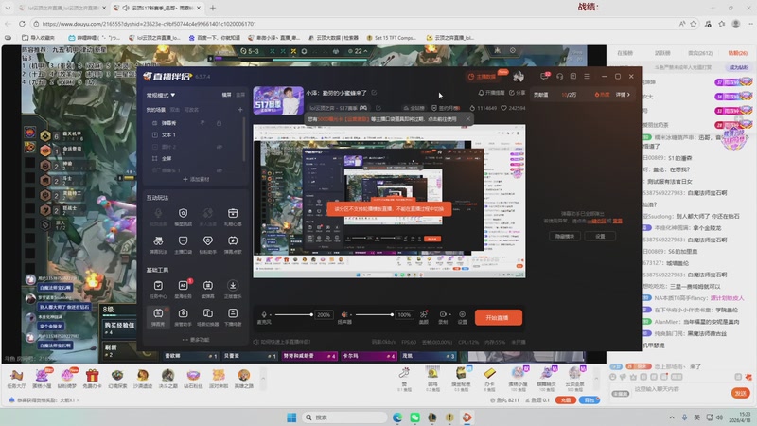Toggle visibility of the 图片 2 source

click(x=220, y=147)
